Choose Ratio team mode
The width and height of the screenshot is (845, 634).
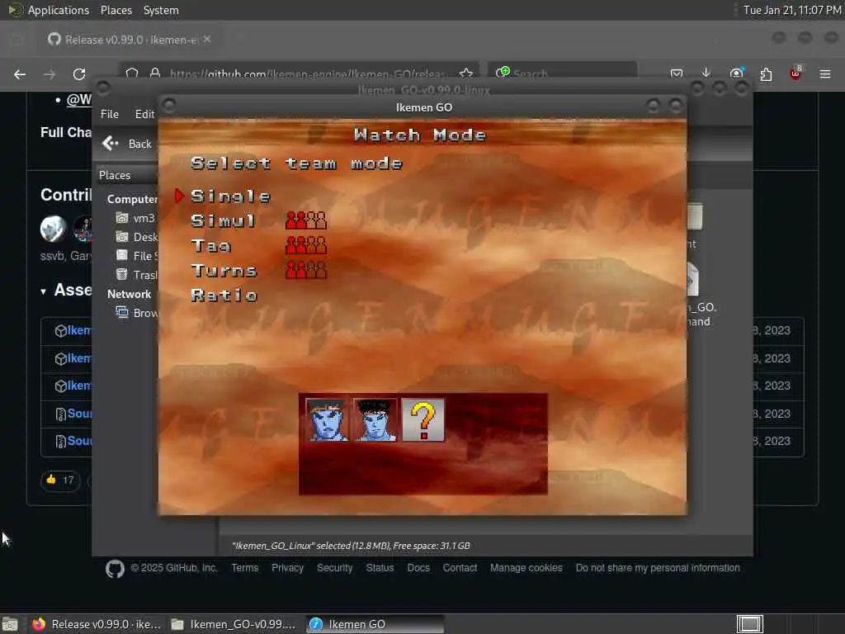click(x=224, y=295)
